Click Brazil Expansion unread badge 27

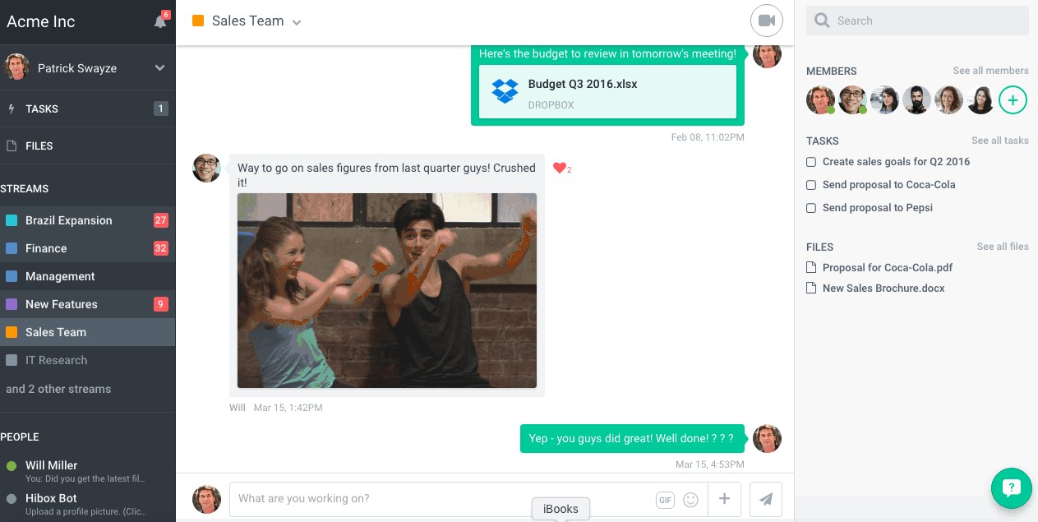(161, 220)
